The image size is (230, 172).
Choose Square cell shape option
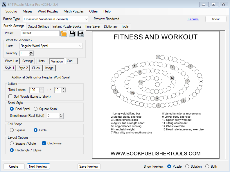pyautogui.click(x=12, y=130)
